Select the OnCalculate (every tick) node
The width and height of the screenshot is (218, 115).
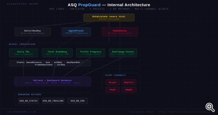(x=109, y=18)
